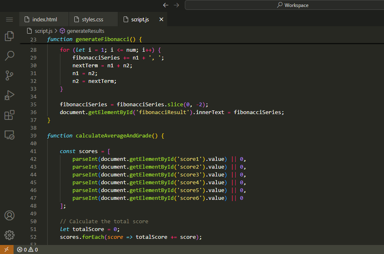Open the errors and warnings panel
Screen dimensions: 384x254
tap(28, 249)
